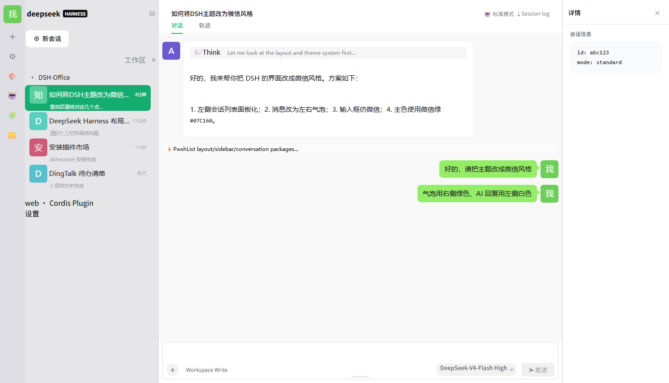669x383 pixels.
Task: Click the red 安 conversation avatar
Action: point(38,147)
